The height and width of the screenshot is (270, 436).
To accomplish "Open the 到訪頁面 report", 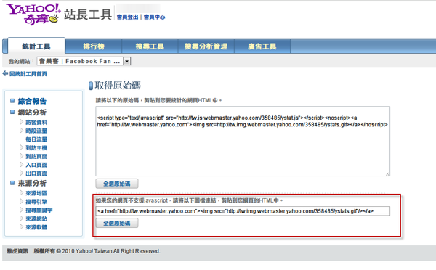I will click(x=36, y=156).
